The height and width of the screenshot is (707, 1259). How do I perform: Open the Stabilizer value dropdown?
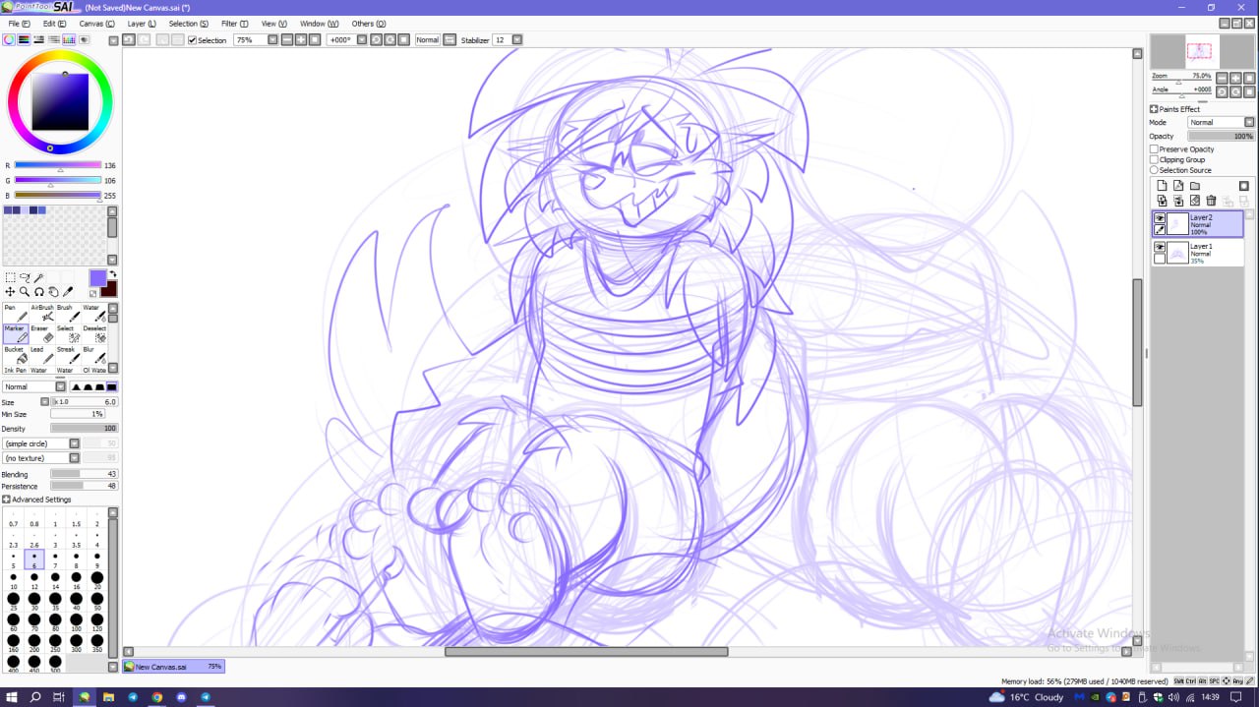pos(516,40)
